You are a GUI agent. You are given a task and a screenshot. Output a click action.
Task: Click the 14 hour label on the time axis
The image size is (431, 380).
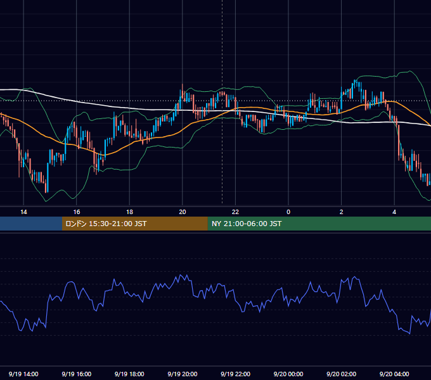pyautogui.click(x=23, y=212)
